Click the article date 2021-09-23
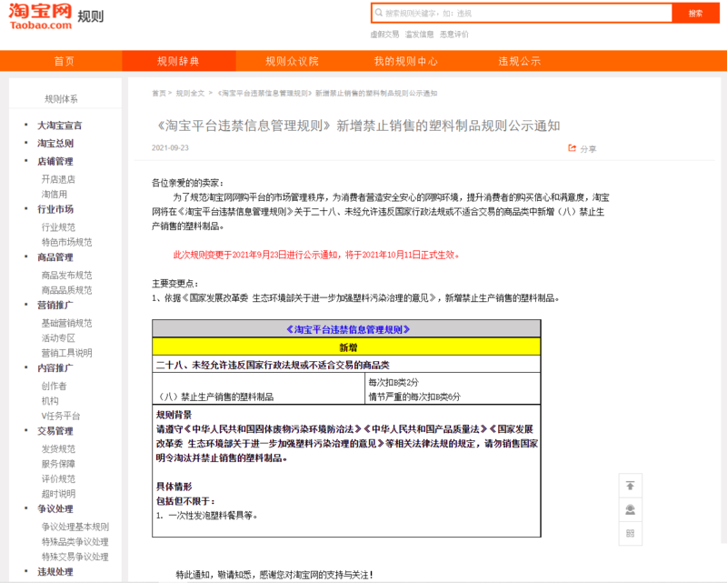The width and height of the screenshot is (727, 583). coord(170,147)
